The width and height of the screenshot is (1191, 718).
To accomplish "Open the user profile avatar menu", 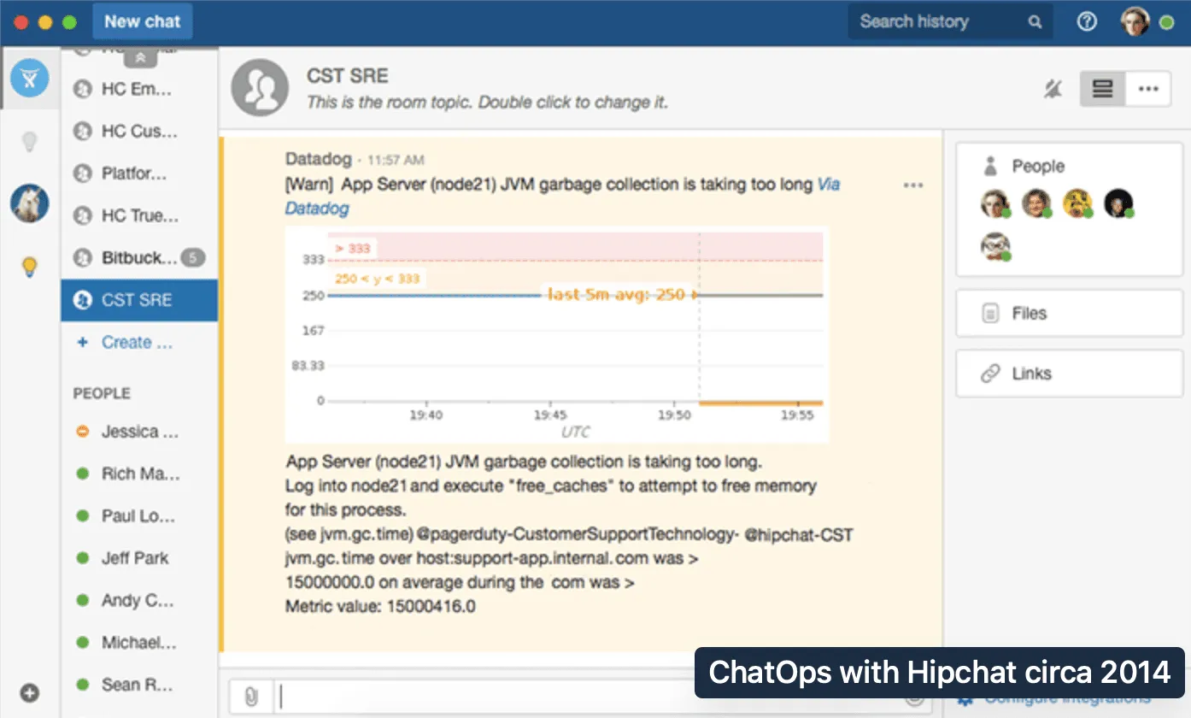I will (1135, 22).
